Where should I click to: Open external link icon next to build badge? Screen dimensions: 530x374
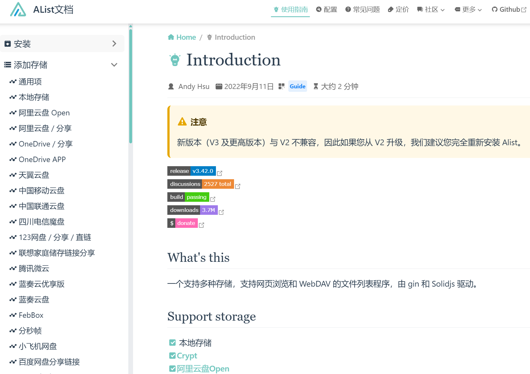213,199
